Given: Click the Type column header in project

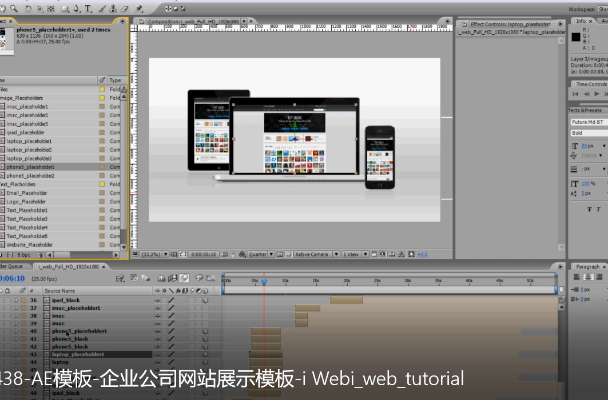Looking at the screenshot, I should point(115,80).
